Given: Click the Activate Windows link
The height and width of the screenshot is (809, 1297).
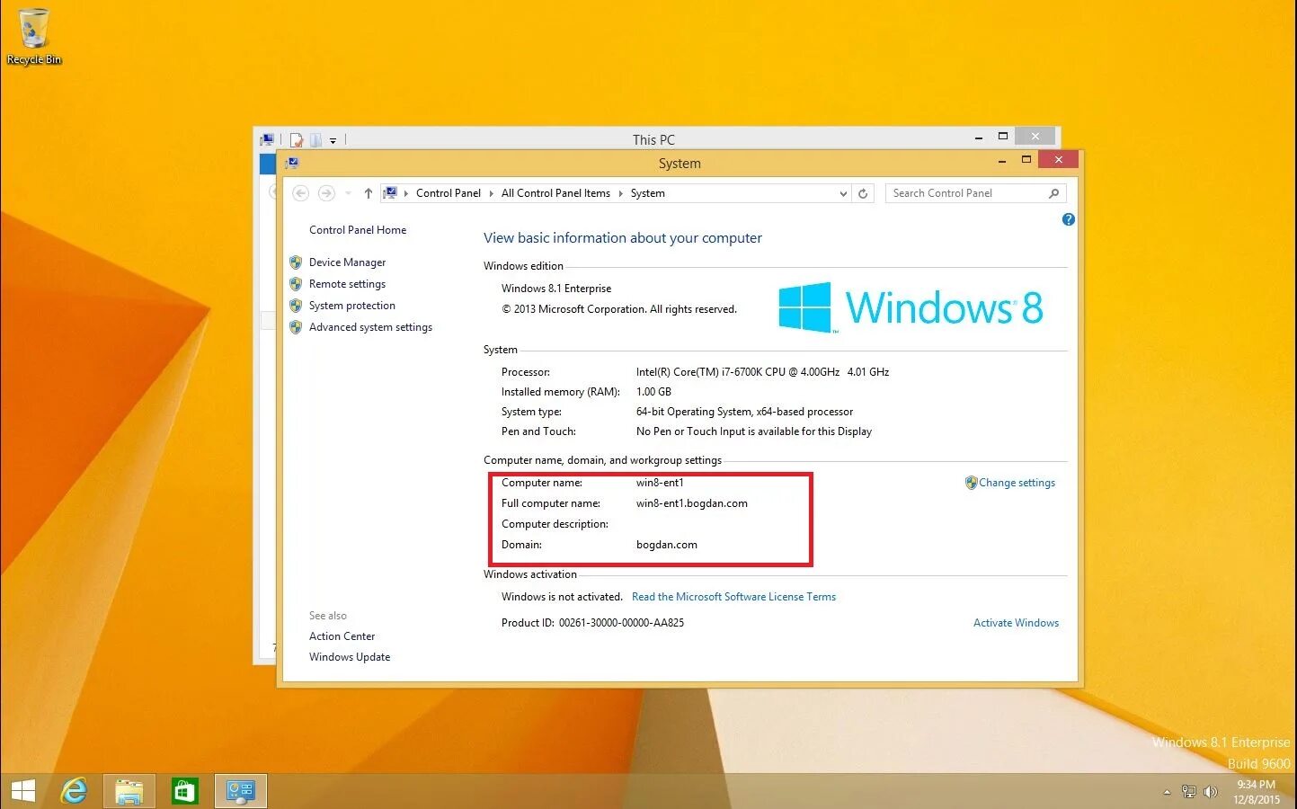Looking at the screenshot, I should coord(1015,622).
